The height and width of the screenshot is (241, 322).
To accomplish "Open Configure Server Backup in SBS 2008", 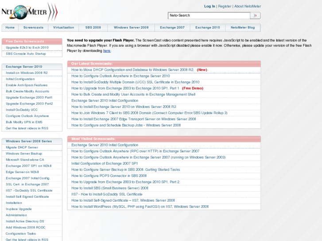I will coord(125,170).
